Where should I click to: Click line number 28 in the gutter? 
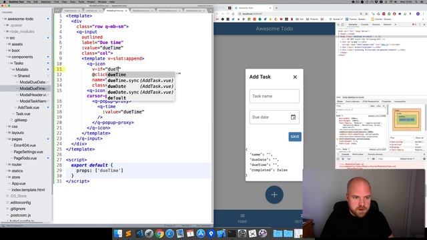[x=59, y=165]
